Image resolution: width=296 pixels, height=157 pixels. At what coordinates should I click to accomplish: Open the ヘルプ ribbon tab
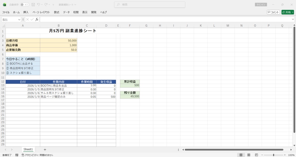coord(103,12)
